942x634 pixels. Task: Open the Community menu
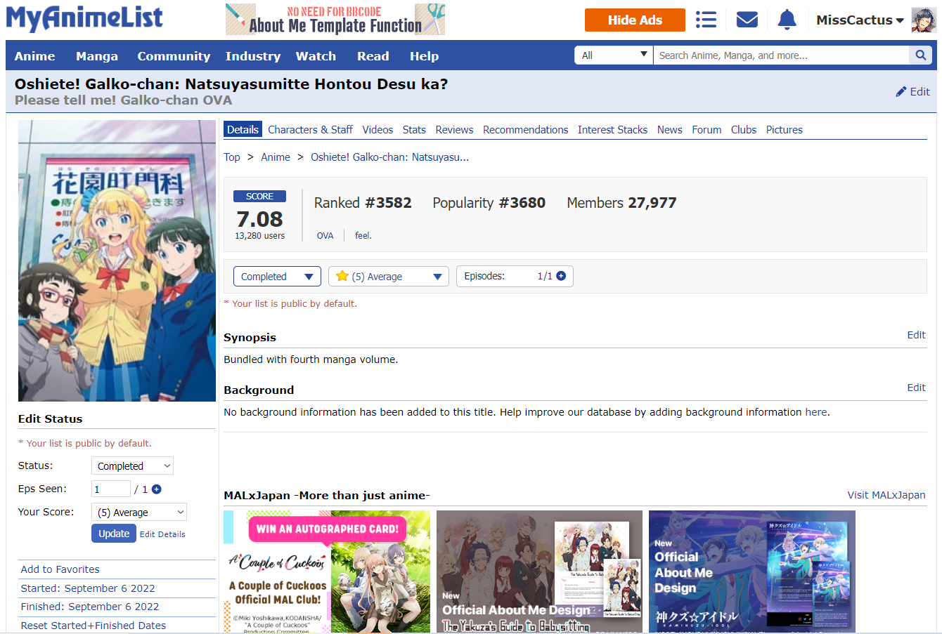pyautogui.click(x=174, y=56)
